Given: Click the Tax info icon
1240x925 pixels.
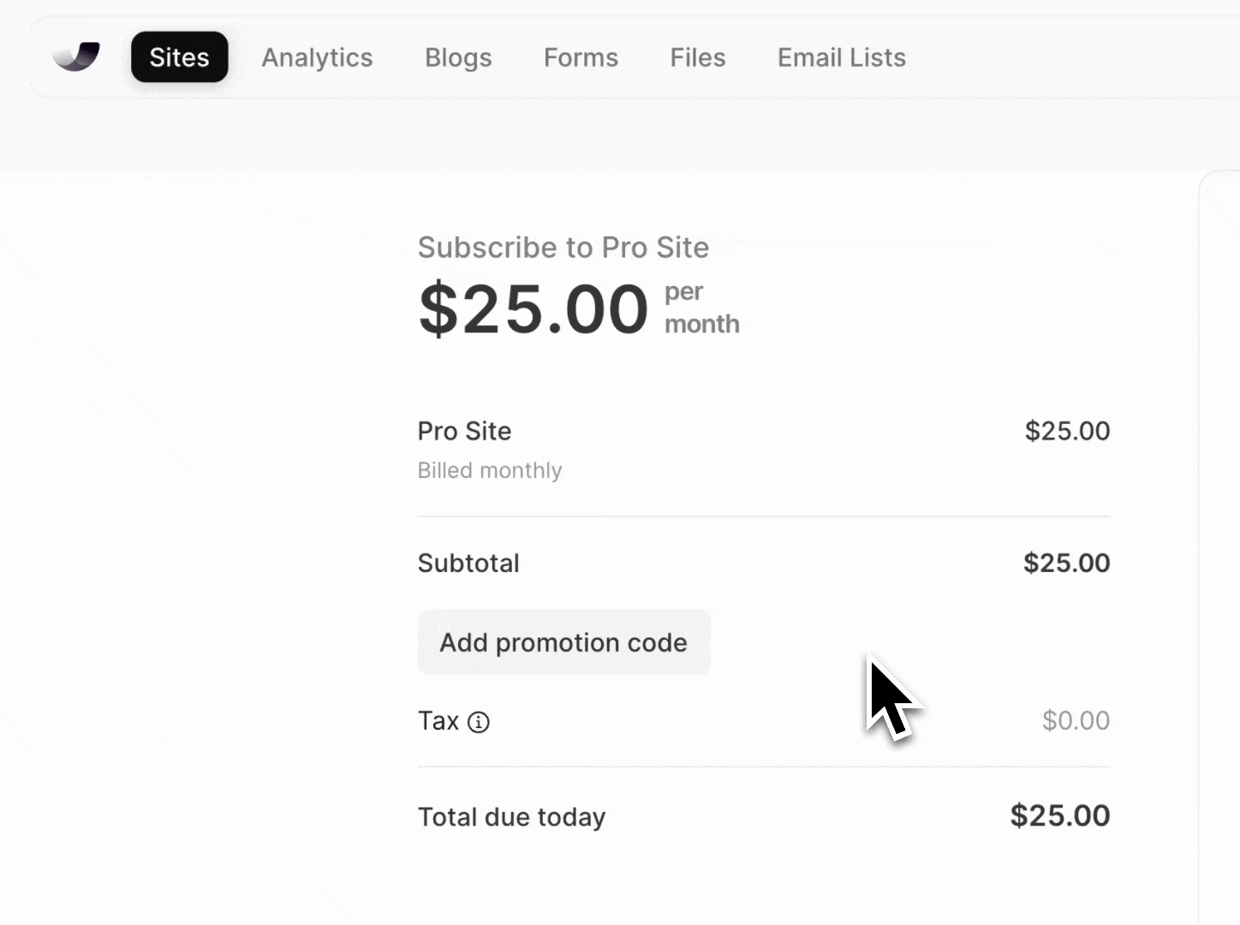Looking at the screenshot, I should click(479, 722).
